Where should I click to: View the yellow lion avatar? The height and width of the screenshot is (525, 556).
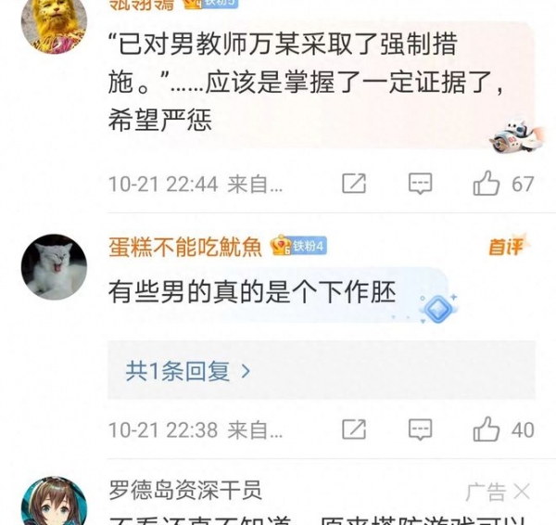point(54,23)
